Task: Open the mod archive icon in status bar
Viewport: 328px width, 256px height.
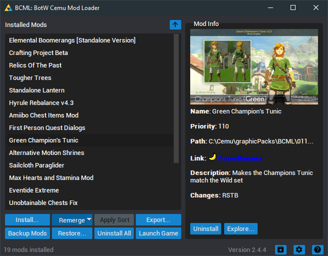Action: coord(281,249)
